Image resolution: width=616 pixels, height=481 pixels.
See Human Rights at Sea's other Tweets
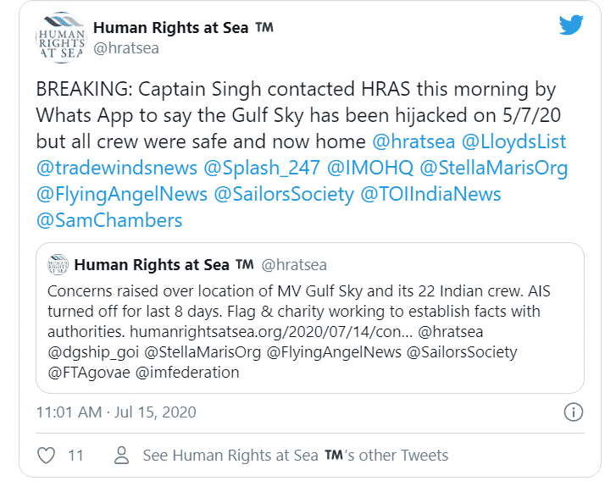(x=296, y=456)
